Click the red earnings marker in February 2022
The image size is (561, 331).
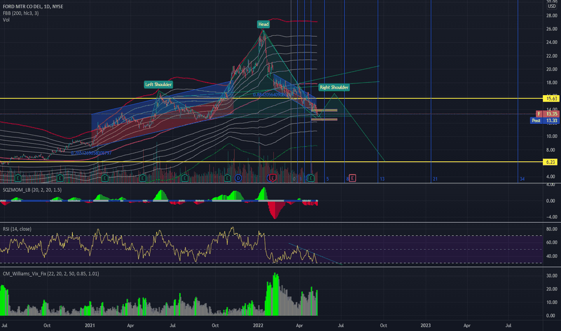(273, 178)
